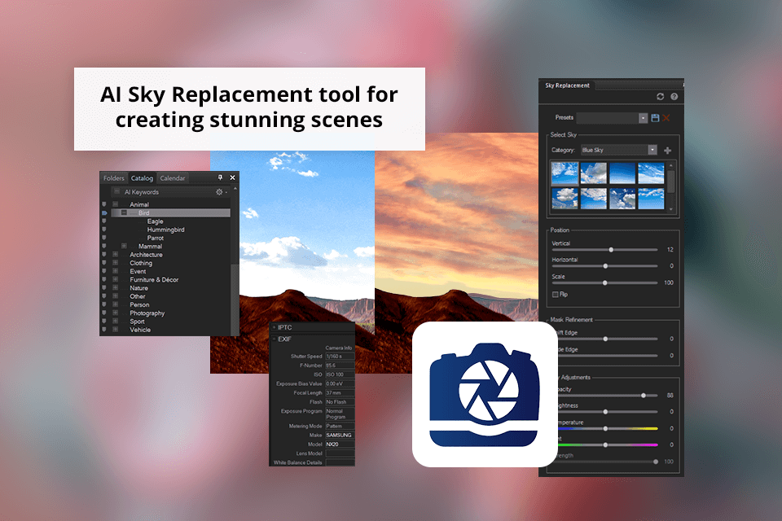Collapse the AI Keywords group
This screenshot has width=782, height=521.
(116, 191)
